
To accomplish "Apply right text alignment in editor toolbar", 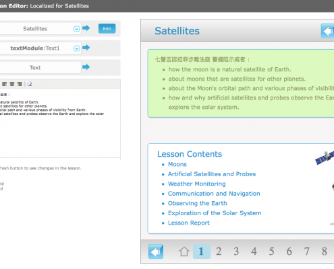I will (20, 84).
